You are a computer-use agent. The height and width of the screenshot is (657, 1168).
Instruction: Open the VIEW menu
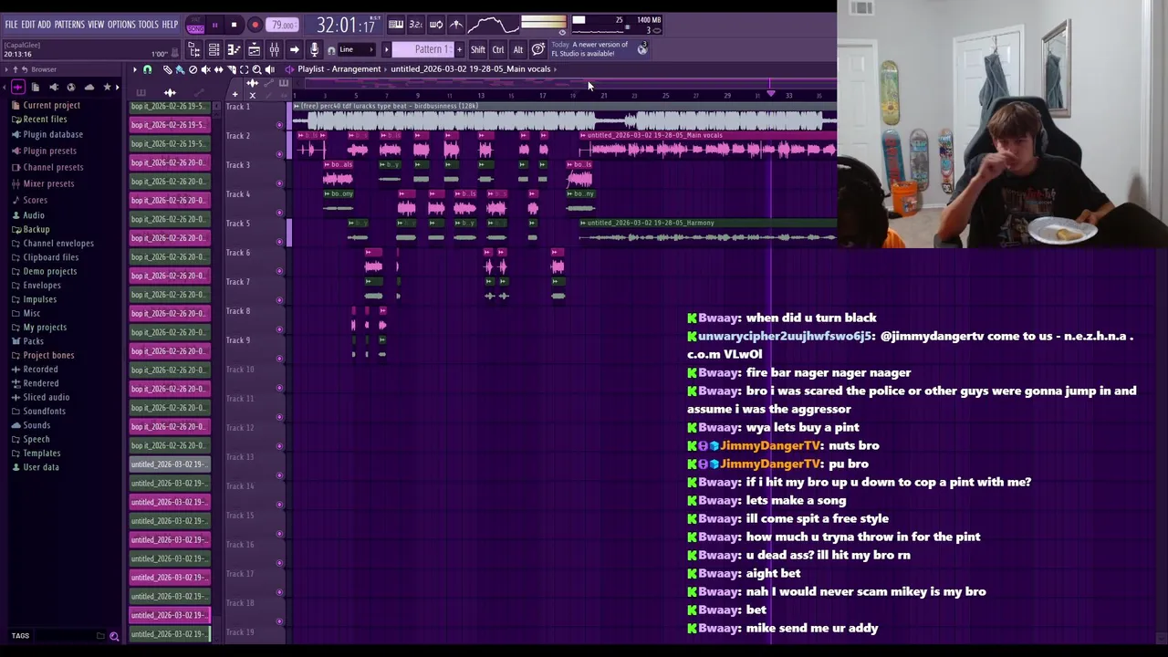coord(96,25)
